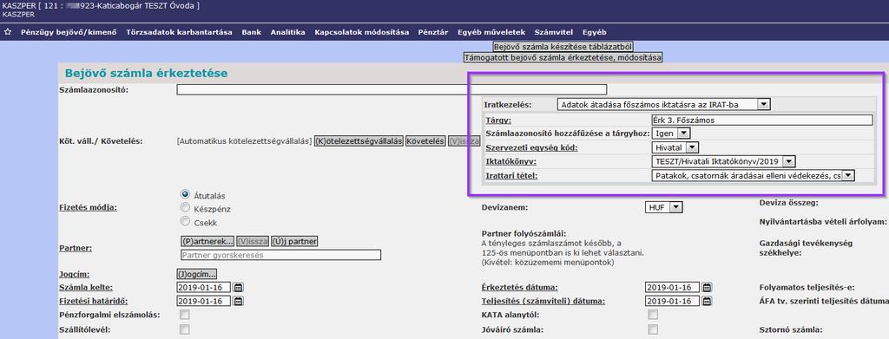
Task: Focus the Partner gyorskeresés field
Action: click(280, 255)
